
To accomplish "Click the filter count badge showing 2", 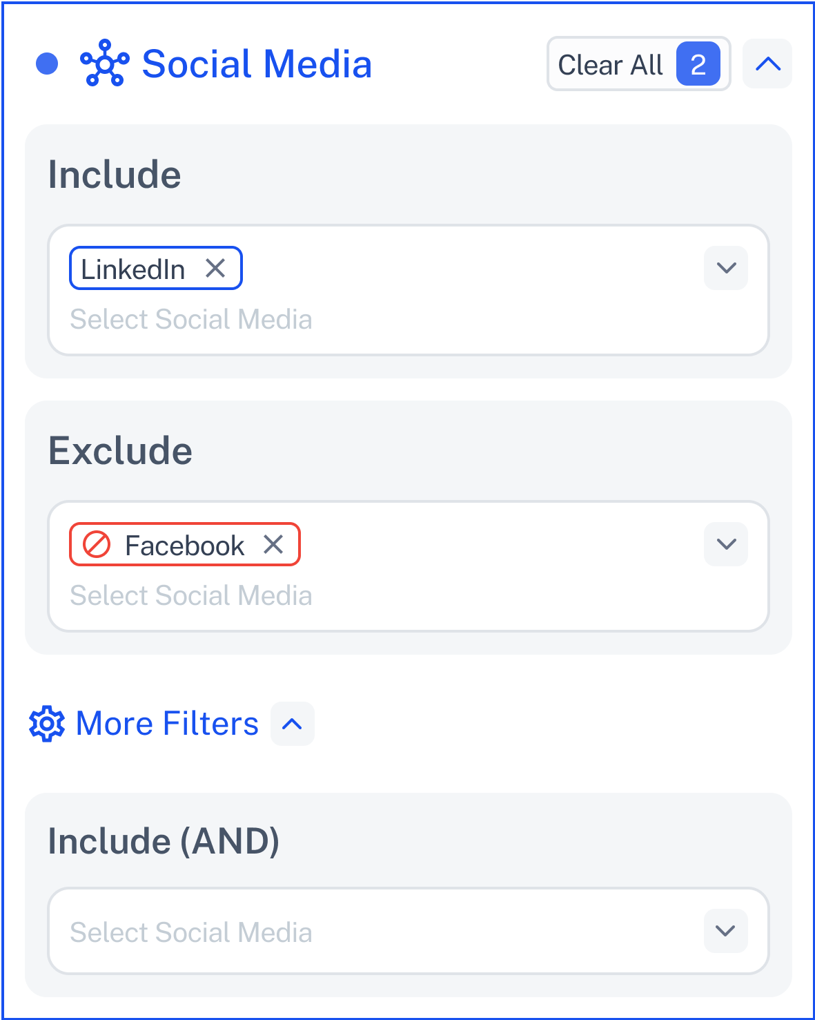I will point(698,64).
